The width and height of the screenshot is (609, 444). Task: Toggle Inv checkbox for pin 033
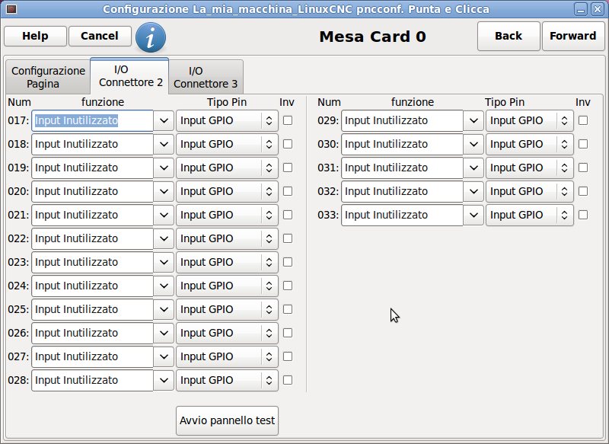pyautogui.click(x=583, y=215)
